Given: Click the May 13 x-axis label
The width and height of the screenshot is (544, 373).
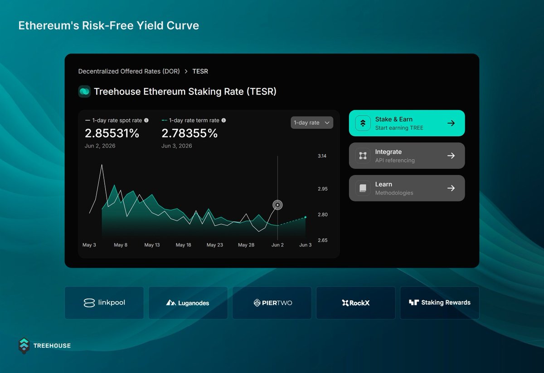Looking at the screenshot, I should click(x=152, y=245).
